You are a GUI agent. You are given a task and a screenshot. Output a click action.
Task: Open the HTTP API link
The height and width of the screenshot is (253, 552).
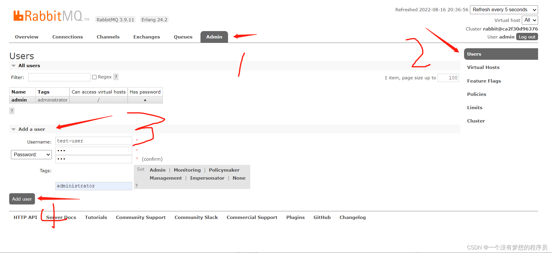[x=25, y=217]
